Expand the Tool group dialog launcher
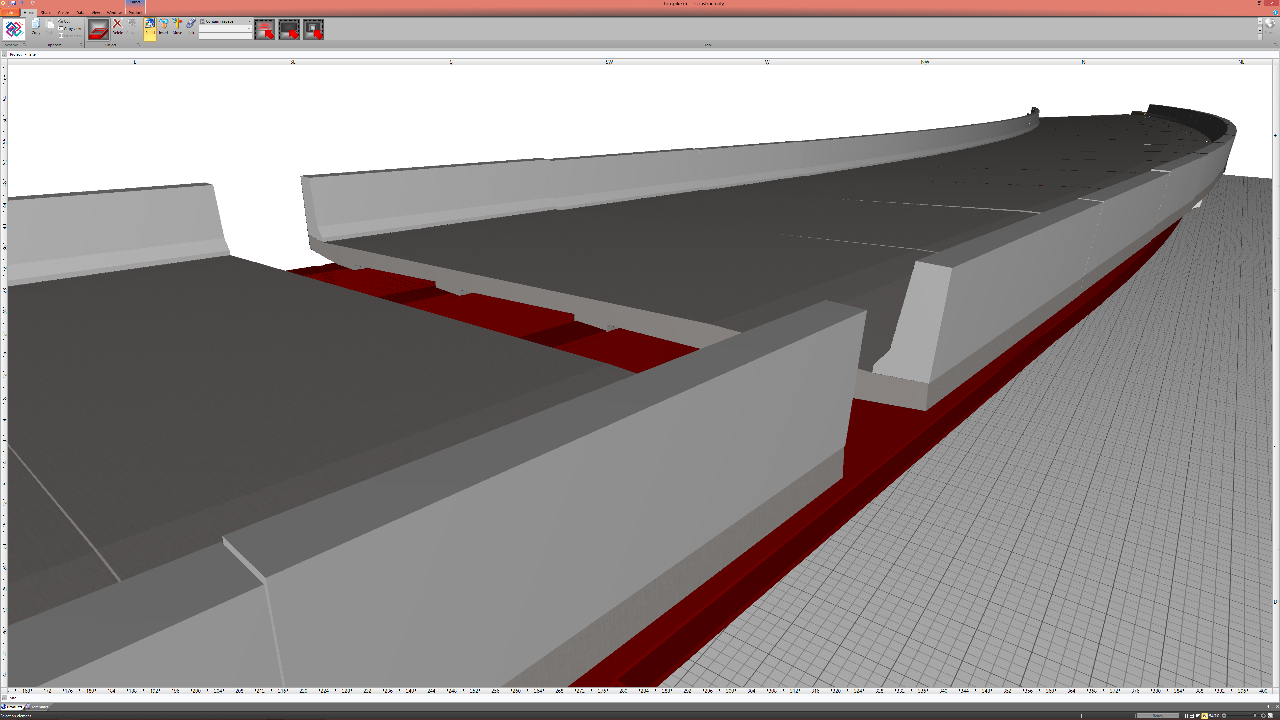1280x720 pixels. tap(1275, 45)
